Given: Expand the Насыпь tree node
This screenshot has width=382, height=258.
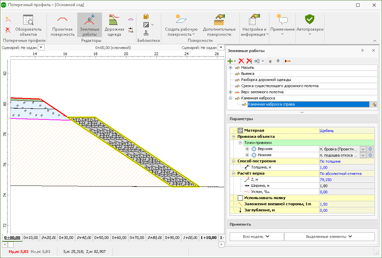Looking at the screenshot, I should 231,67.
